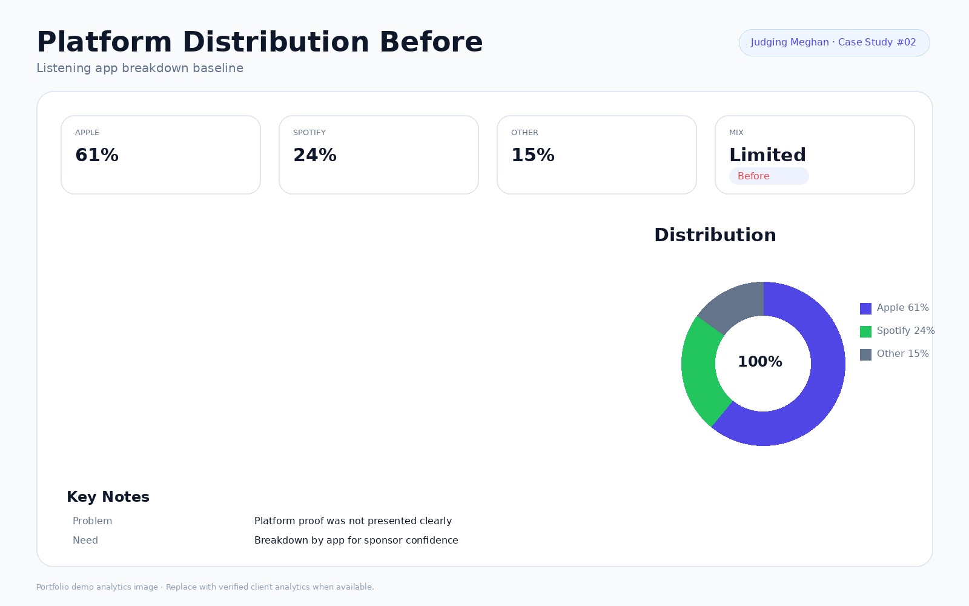Click the blue Apple legend swatch
The image size is (969, 606).
(865, 308)
